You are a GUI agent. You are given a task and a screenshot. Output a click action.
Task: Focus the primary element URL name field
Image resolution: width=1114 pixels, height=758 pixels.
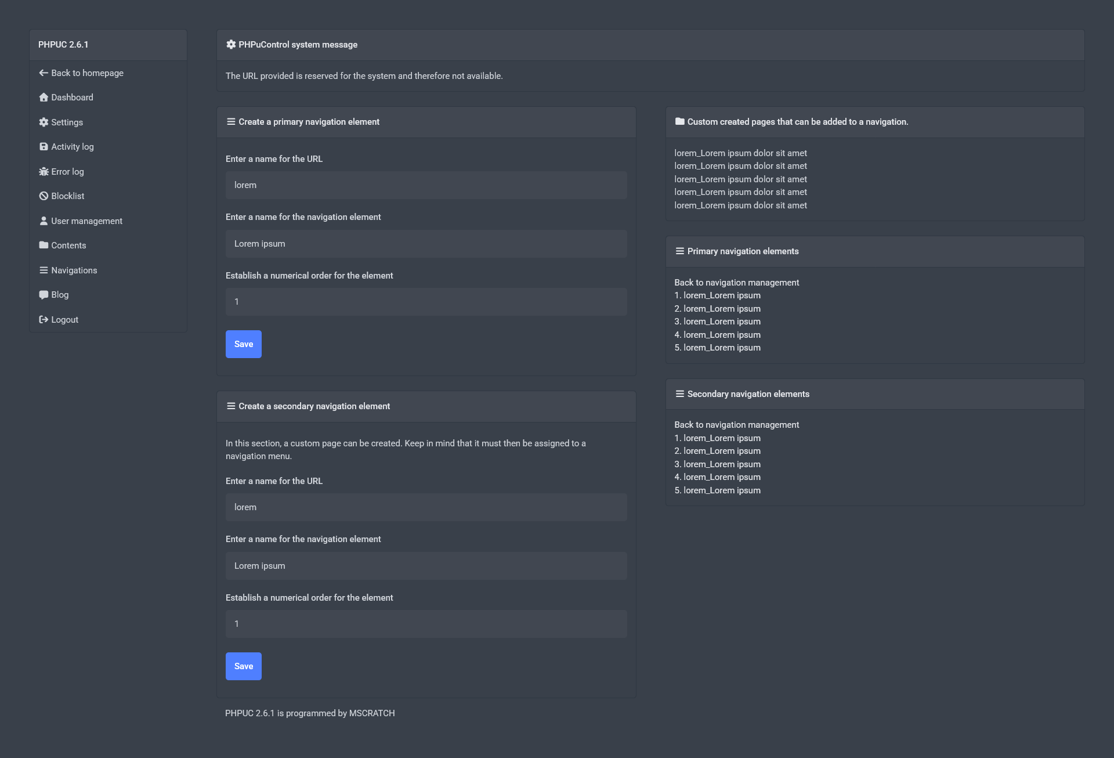coord(426,185)
